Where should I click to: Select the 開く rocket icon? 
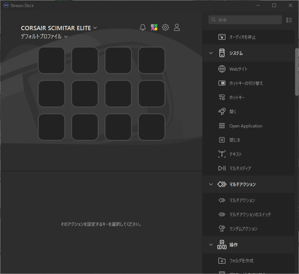222,111
